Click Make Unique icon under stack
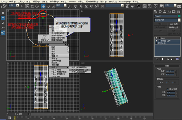Screen dimensions: 182x120 tap(168, 59)
